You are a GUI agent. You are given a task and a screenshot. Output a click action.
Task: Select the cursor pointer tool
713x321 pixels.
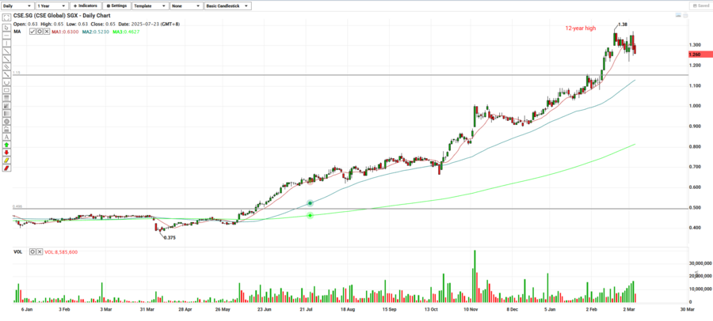coord(6,27)
